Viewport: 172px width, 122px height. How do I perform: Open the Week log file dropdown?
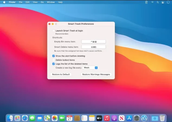pyautogui.click(x=90, y=68)
